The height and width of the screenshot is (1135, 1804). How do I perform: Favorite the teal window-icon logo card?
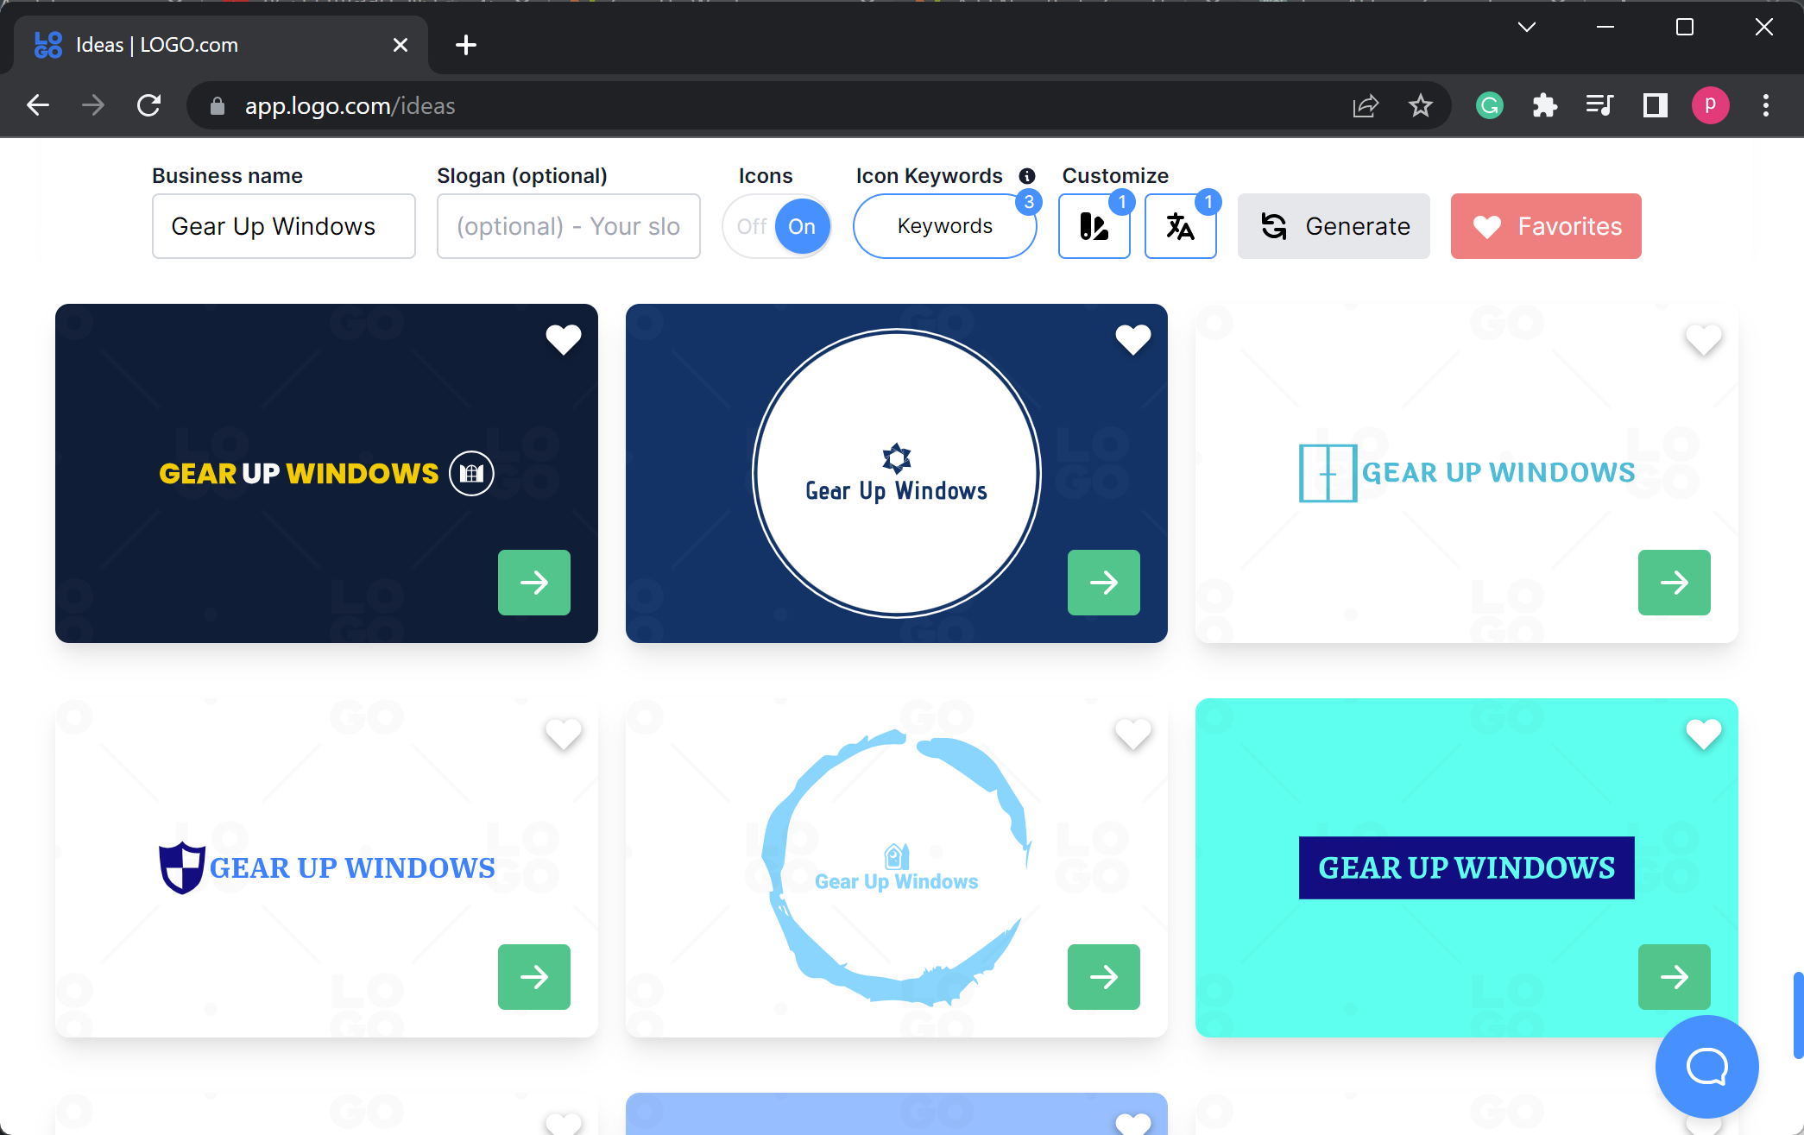[1704, 339]
